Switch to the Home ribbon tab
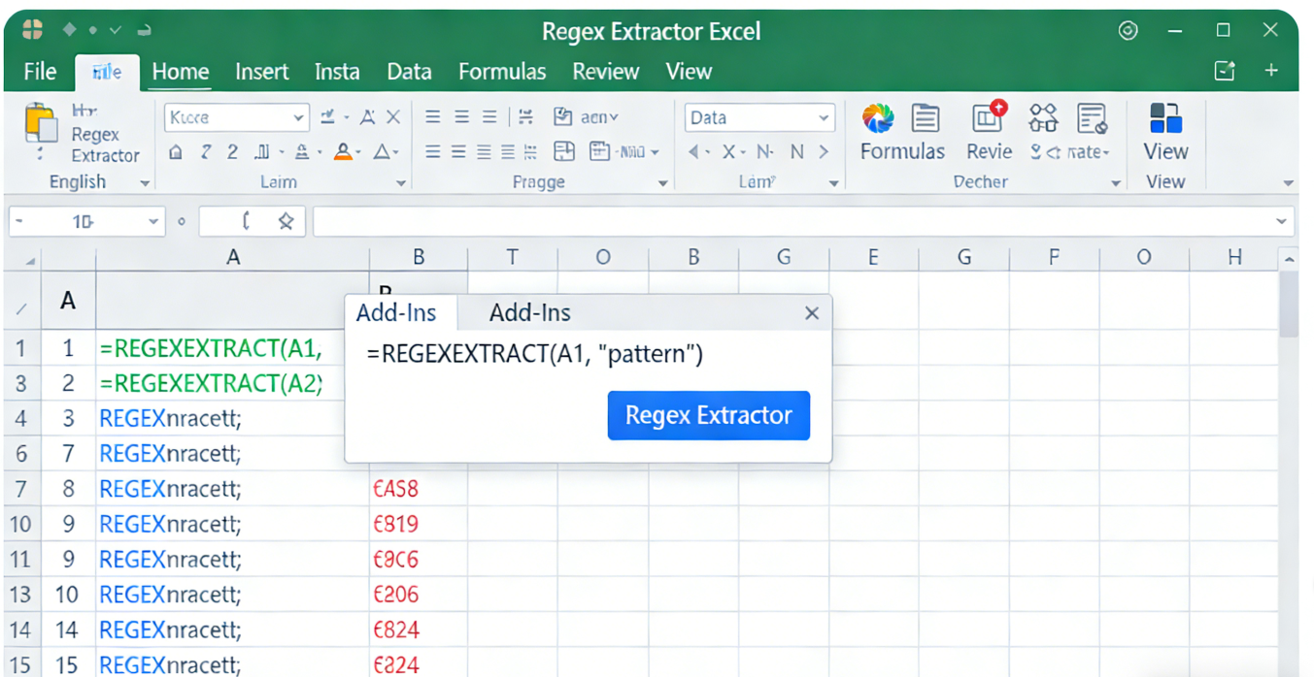This screenshot has width=1314, height=677. click(x=181, y=72)
